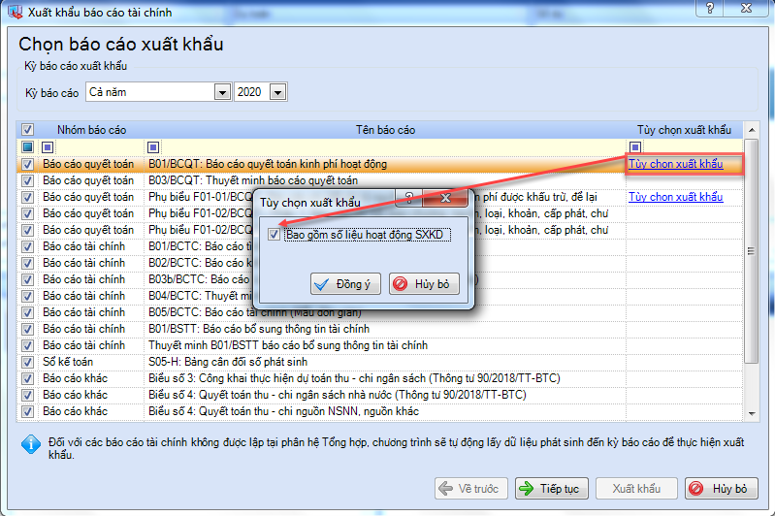Click the Cả năm combo box field

pyautogui.click(x=158, y=92)
